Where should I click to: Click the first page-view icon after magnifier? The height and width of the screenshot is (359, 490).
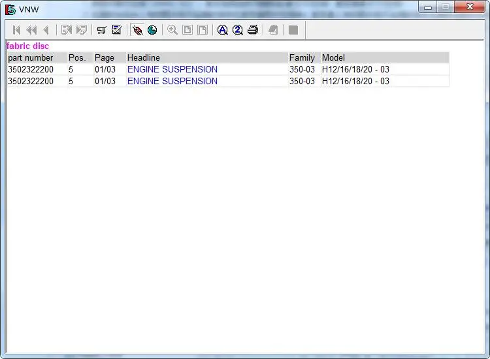(188, 30)
